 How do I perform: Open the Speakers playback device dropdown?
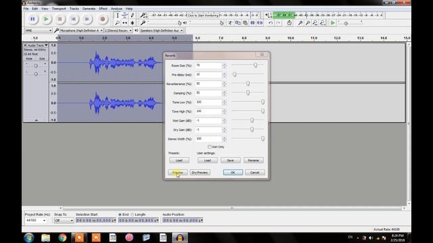162,30
